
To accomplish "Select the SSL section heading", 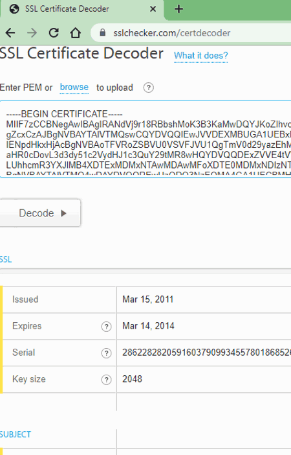I will pos(6,259).
